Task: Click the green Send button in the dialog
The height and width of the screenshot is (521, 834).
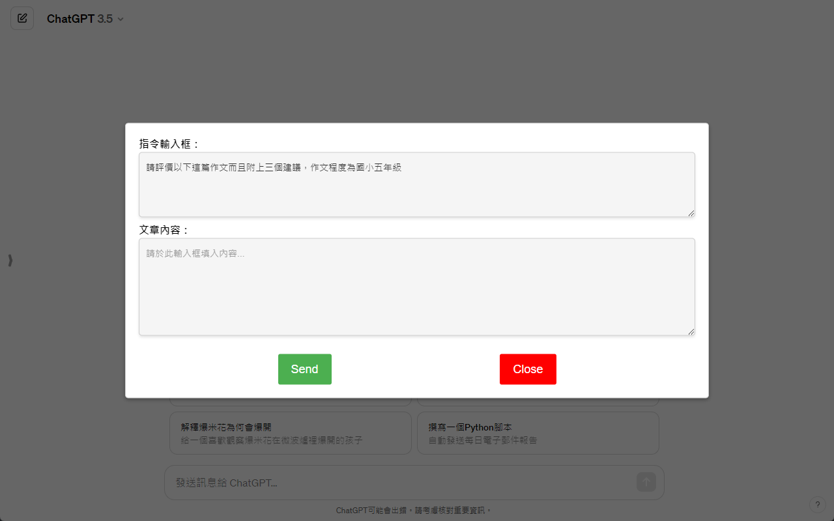Action: (x=304, y=369)
